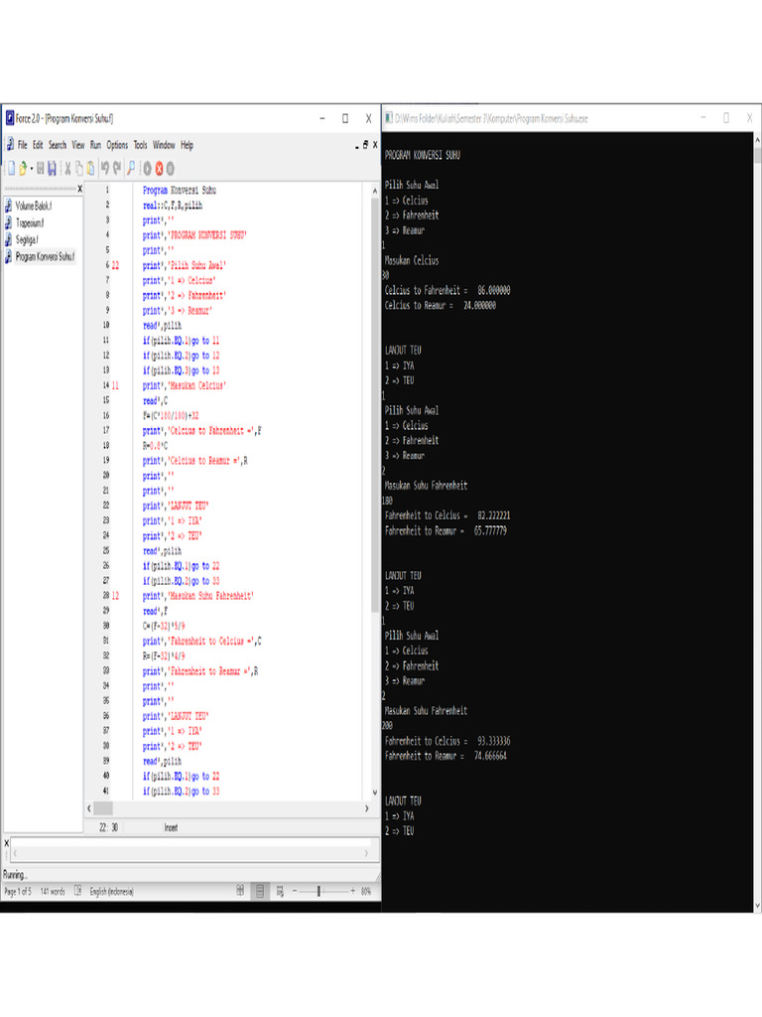Open the Run menu
Image resolution: width=762 pixels, height=1017 pixels.
[x=95, y=145]
